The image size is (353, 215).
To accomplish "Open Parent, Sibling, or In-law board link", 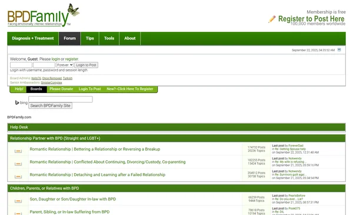I will (x=69, y=212).
